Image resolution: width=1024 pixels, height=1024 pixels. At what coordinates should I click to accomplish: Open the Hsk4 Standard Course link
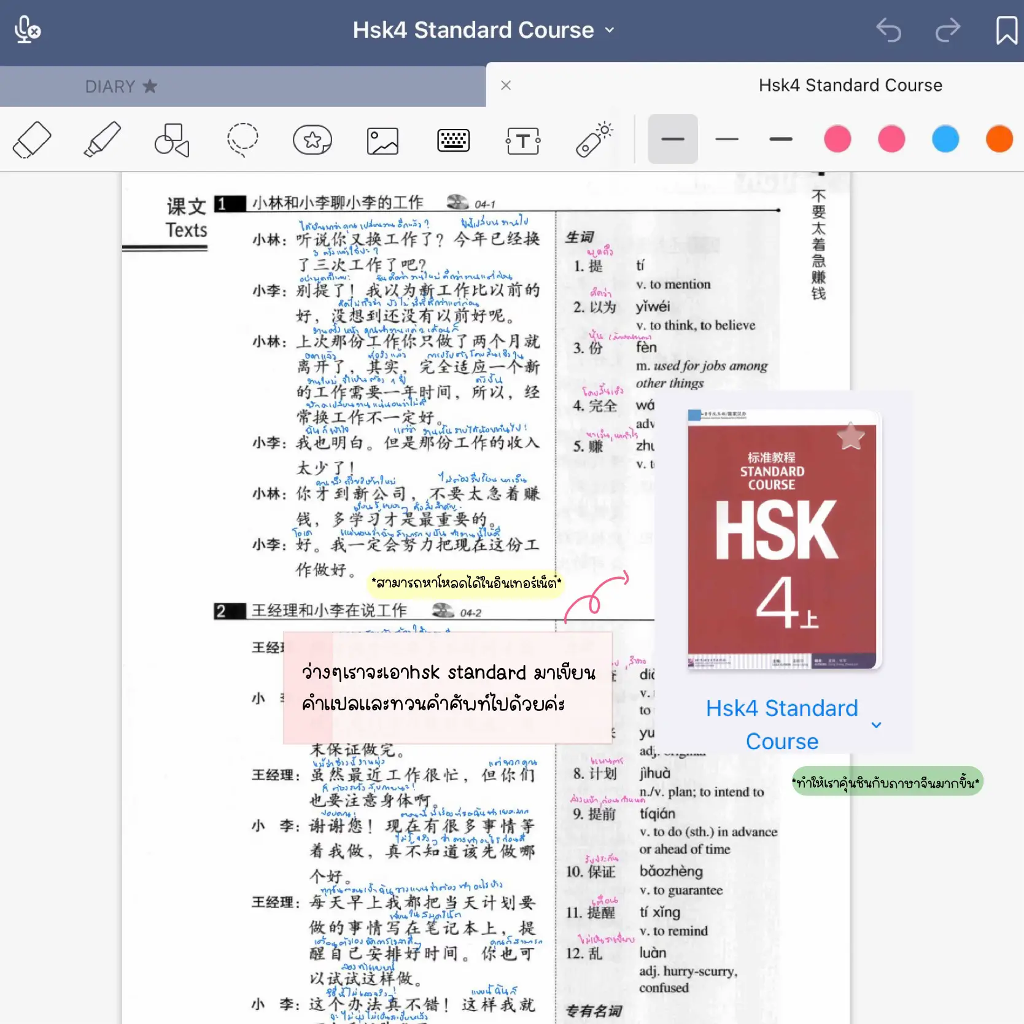coord(782,724)
